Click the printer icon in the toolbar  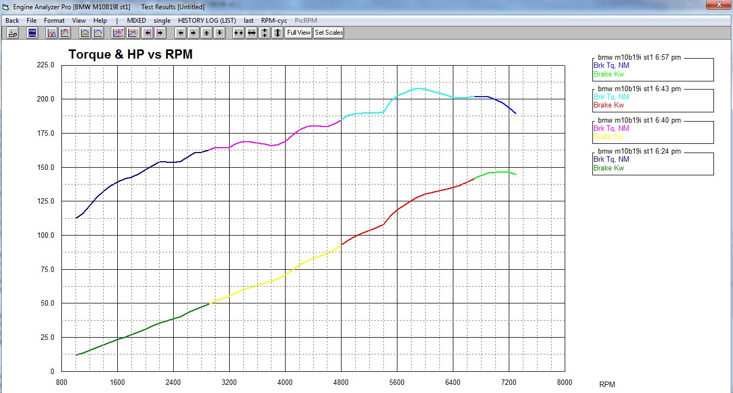click(x=12, y=33)
